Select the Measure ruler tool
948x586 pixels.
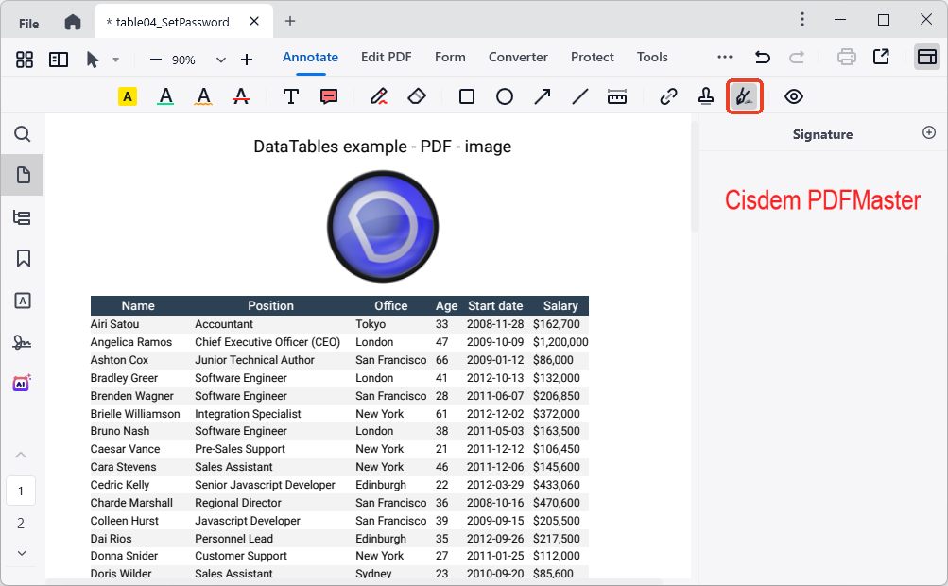pos(617,96)
